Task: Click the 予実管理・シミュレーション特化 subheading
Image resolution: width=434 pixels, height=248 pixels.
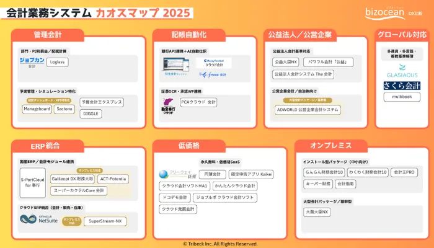Action: click(x=47, y=91)
